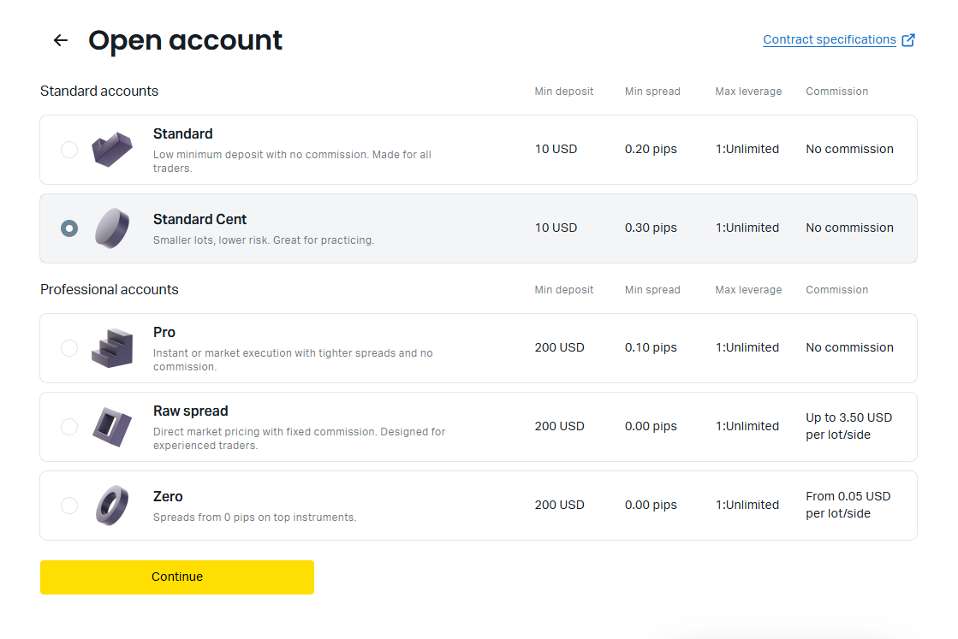The image size is (958, 639).
Task: Choose the Pro account radio button
Action: [69, 348]
